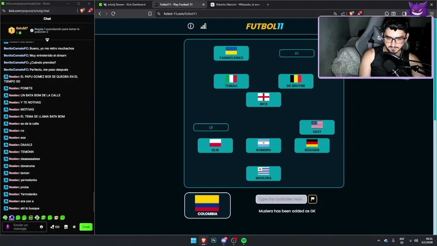Click the Muslera goalkeeper card
437x246 pixels.
[x=264, y=174]
